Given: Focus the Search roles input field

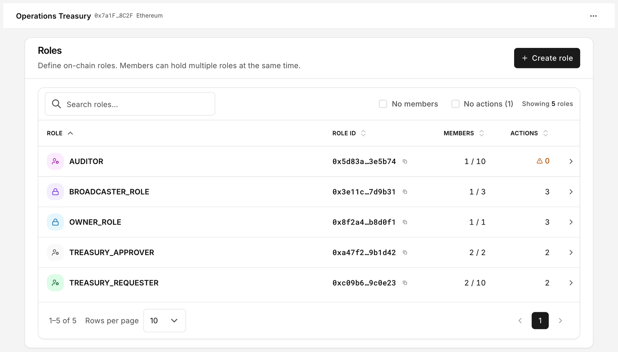Looking at the screenshot, I should (x=130, y=104).
